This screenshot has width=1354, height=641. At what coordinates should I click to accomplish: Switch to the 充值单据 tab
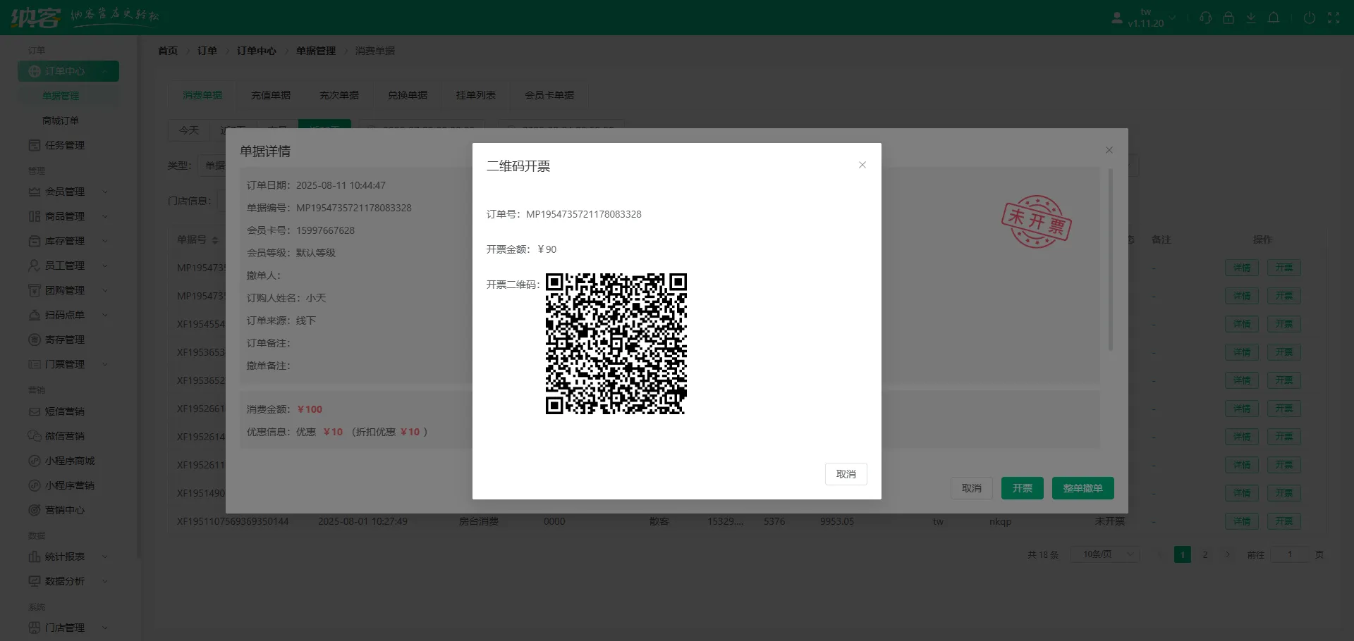pos(270,95)
